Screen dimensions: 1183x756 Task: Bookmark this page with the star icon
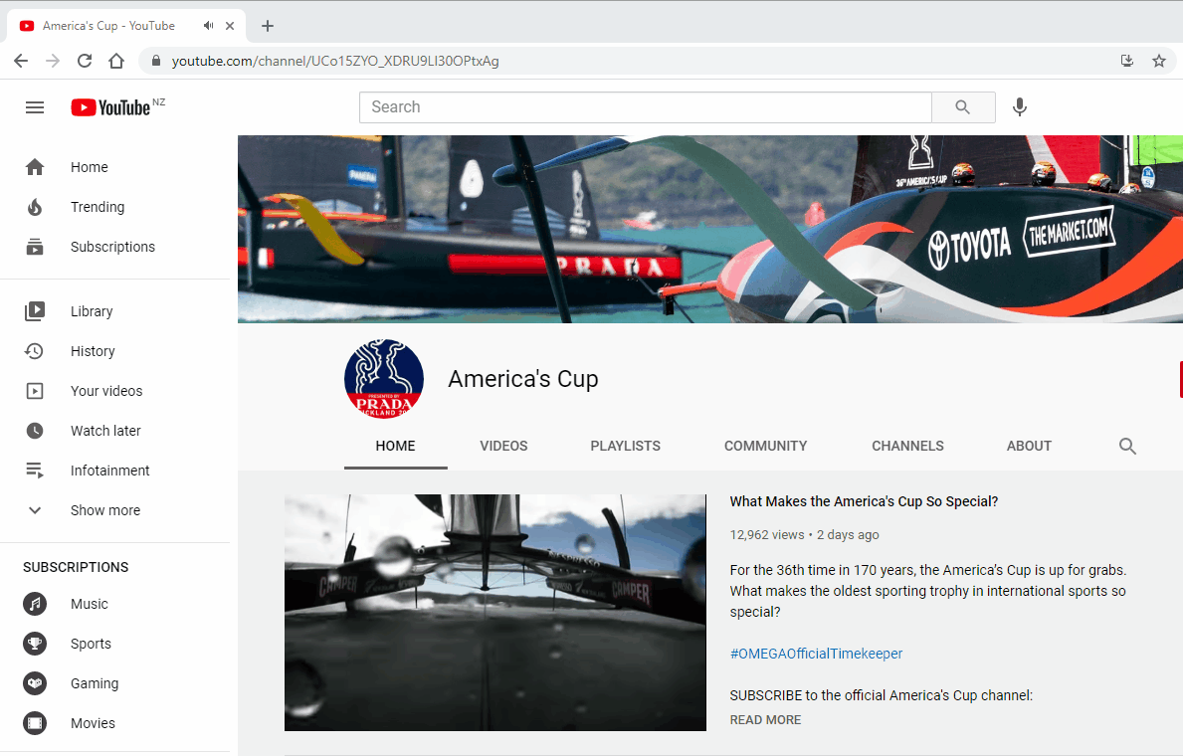tap(1159, 61)
